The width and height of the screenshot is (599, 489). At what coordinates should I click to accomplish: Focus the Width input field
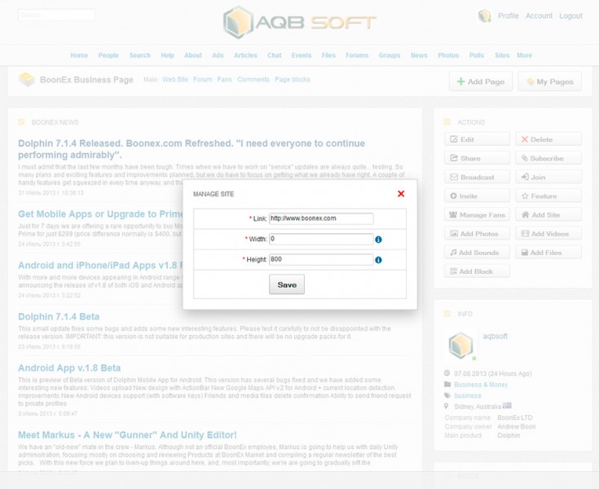tap(321, 239)
